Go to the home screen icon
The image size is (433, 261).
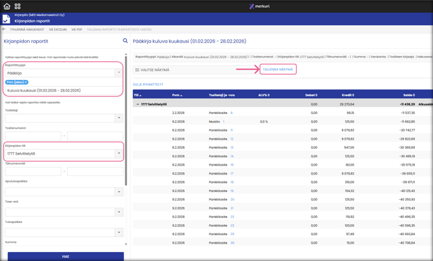tap(6, 6)
